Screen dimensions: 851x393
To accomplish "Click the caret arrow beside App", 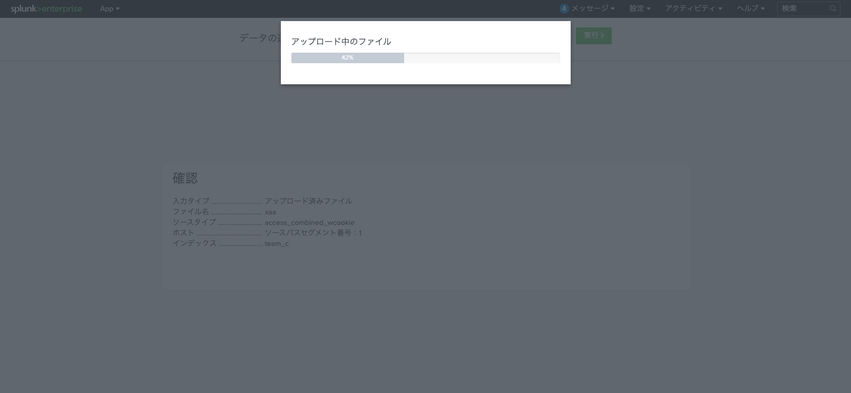I will point(118,9).
